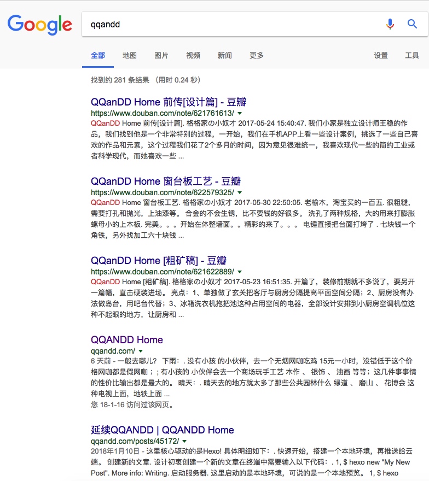The width and height of the screenshot is (429, 481).
Task: Switch to the 图片 tab
Action: 161,56
